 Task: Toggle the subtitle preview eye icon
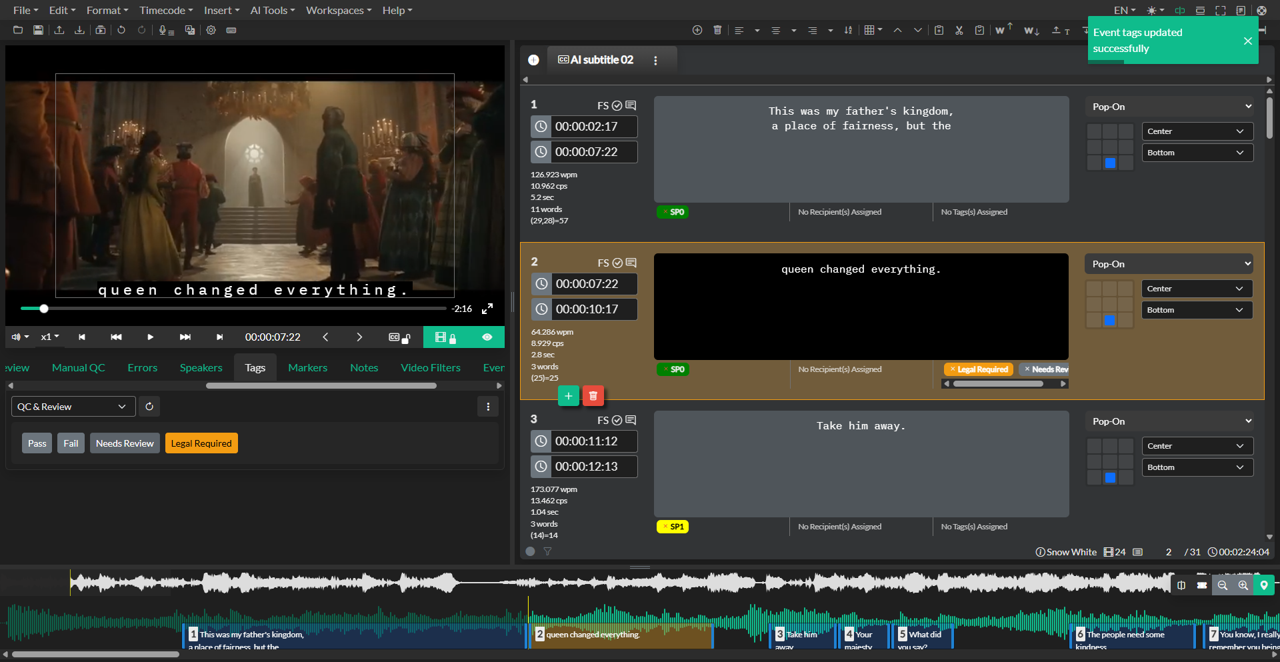point(487,337)
